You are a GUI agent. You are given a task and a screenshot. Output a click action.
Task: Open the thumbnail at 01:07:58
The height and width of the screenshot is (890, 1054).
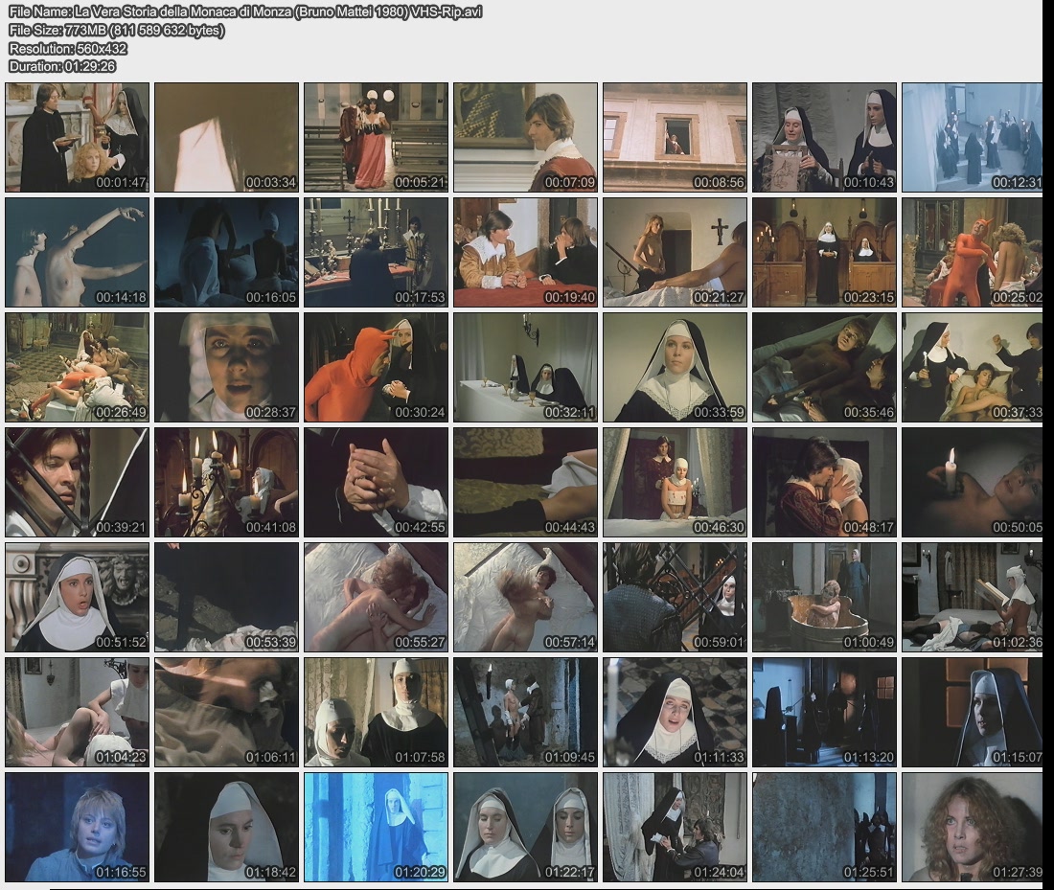(376, 712)
